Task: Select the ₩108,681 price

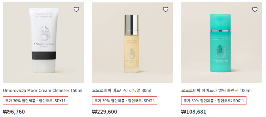Action: pyautogui.click(x=194, y=112)
